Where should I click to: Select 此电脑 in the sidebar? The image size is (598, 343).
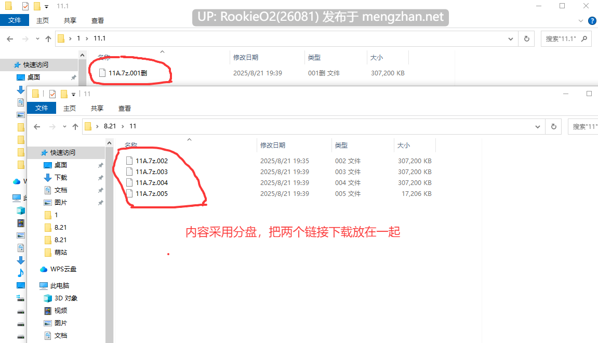click(60, 286)
